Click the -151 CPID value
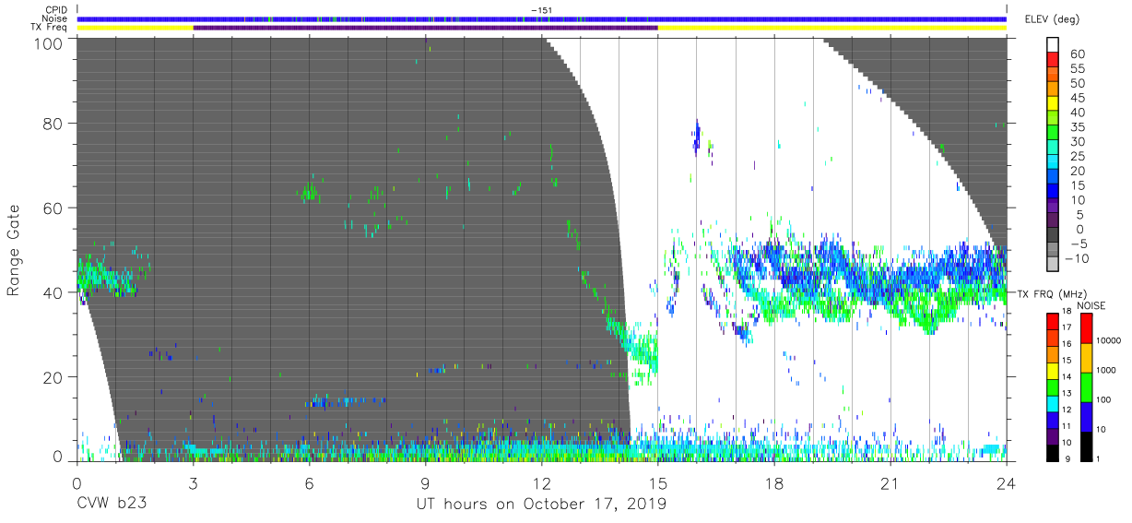The image size is (1132, 523). point(541,10)
